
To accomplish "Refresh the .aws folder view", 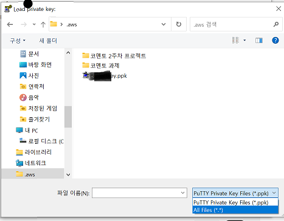I will (x=179, y=24).
